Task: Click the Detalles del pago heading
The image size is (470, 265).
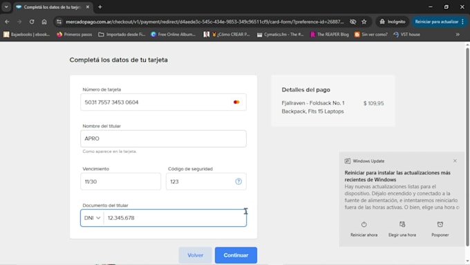Action: click(305, 90)
